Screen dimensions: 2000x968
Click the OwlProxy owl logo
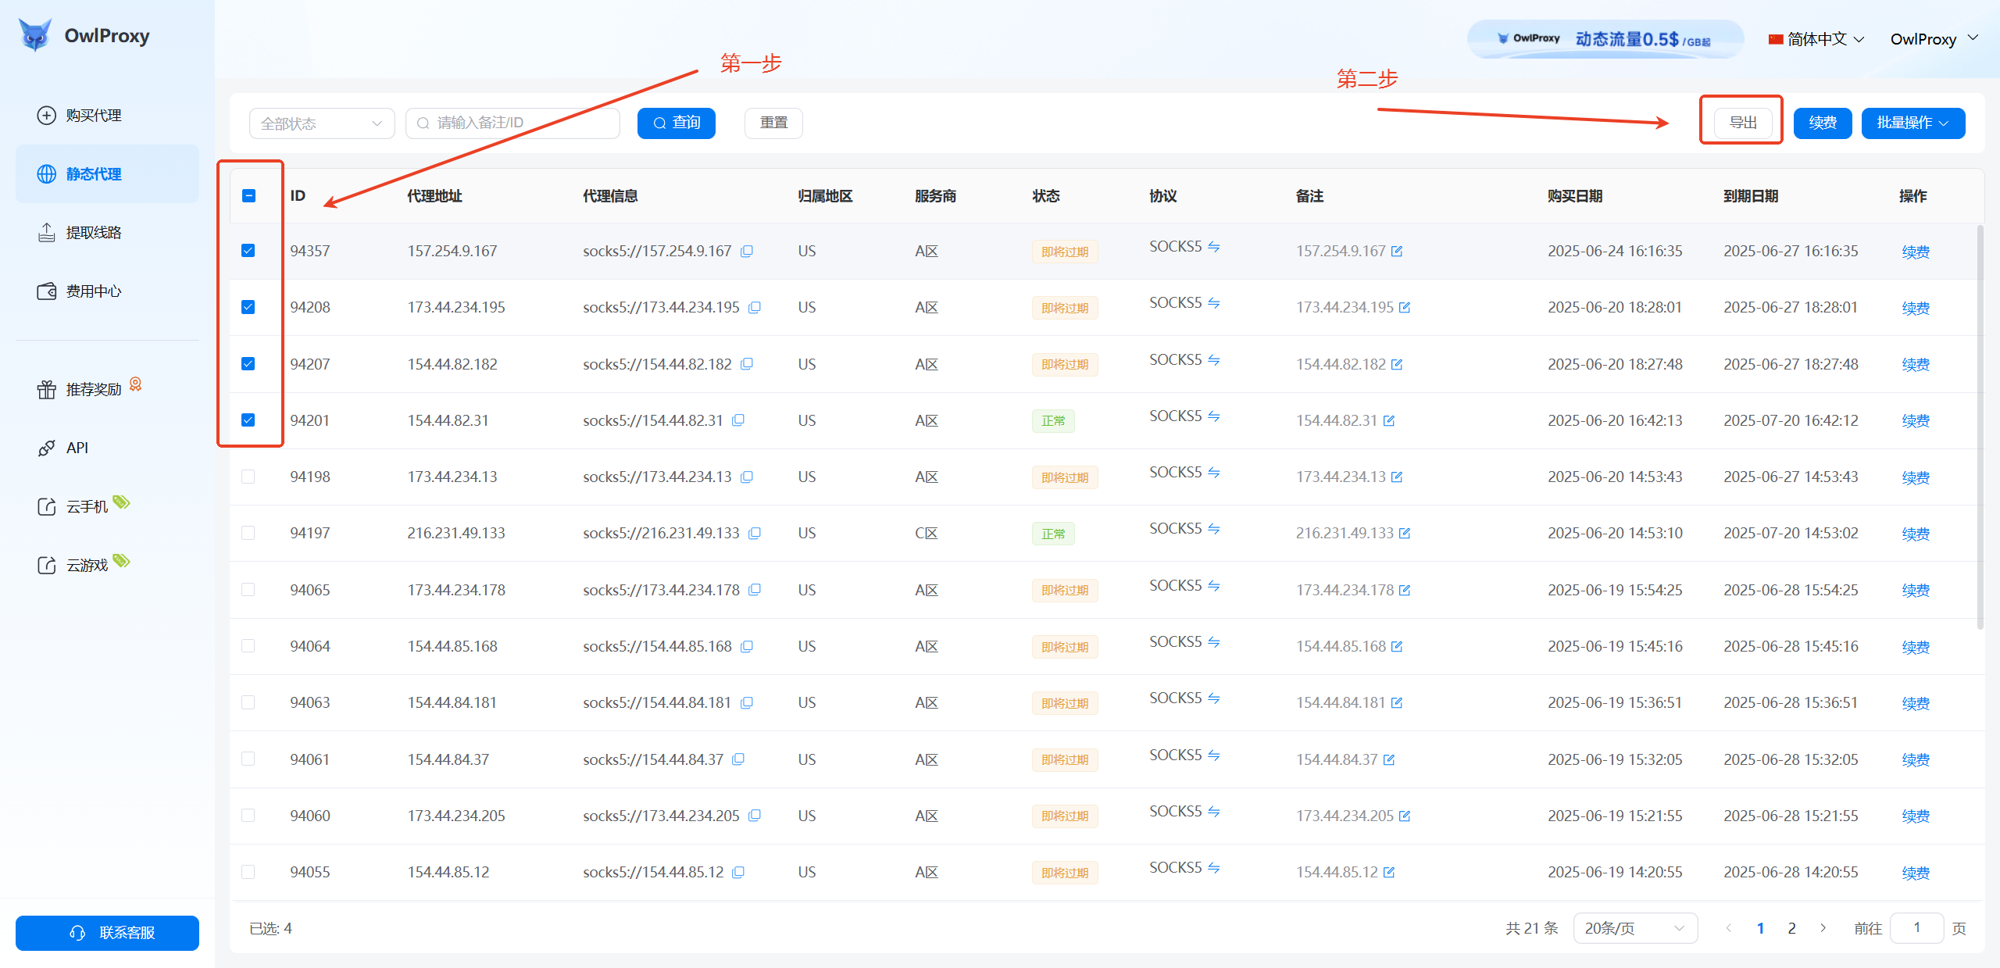tap(35, 35)
